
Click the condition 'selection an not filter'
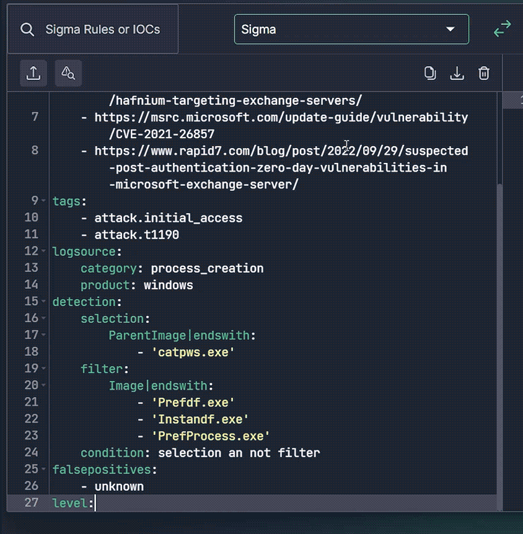239,453
